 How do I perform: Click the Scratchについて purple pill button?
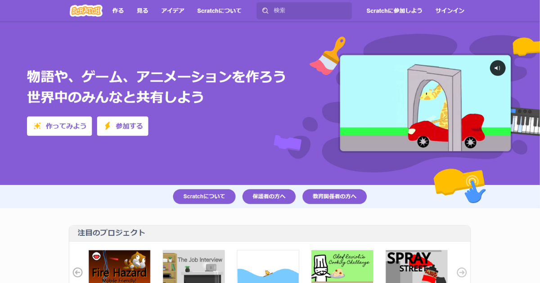[204, 197]
